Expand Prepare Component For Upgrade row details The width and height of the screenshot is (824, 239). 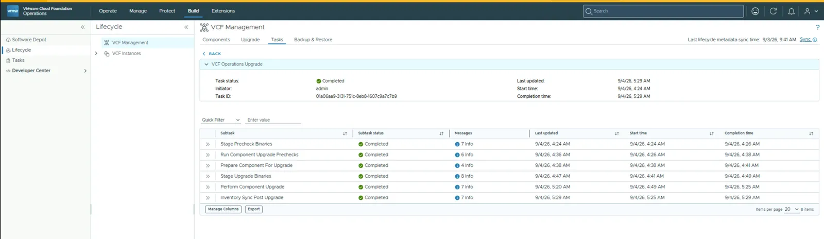pos(208,166)
